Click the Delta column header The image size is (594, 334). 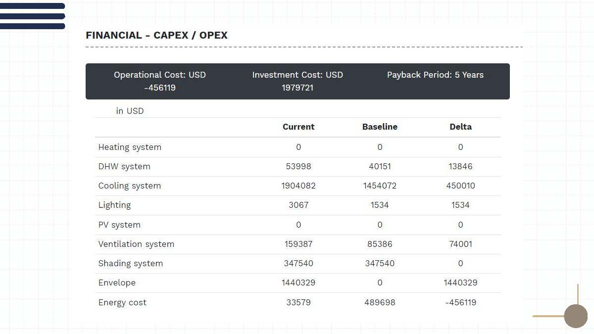(460, 127)
